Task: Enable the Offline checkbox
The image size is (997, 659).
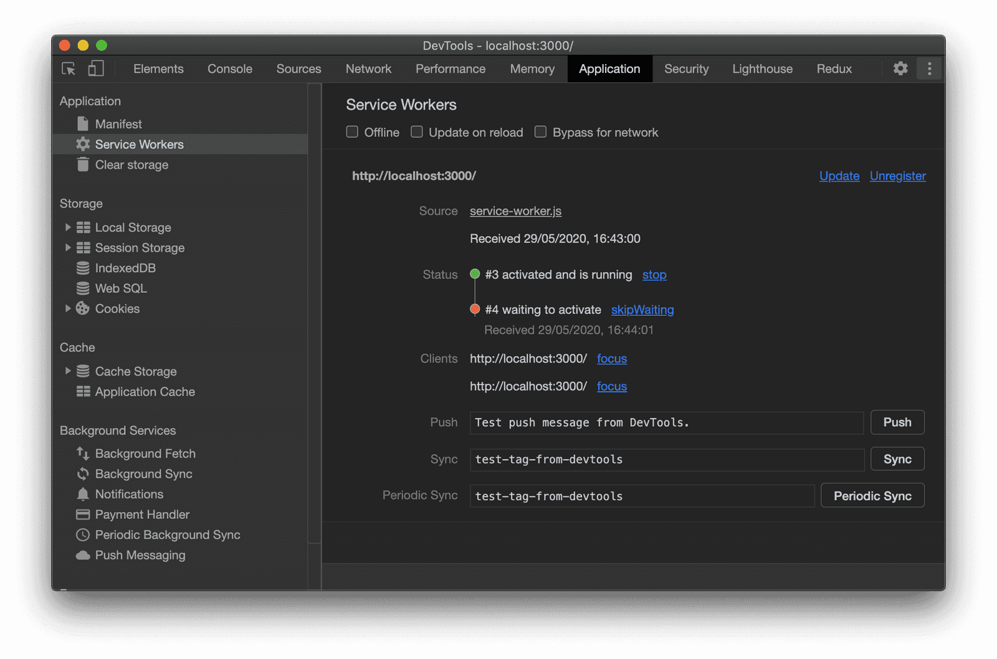Action: click(352, 131)
